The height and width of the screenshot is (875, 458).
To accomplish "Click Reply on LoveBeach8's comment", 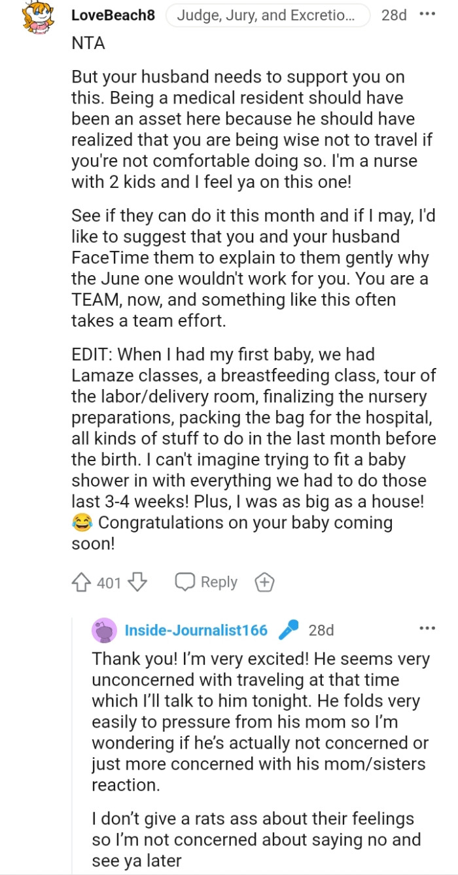I will click(219, 582).
